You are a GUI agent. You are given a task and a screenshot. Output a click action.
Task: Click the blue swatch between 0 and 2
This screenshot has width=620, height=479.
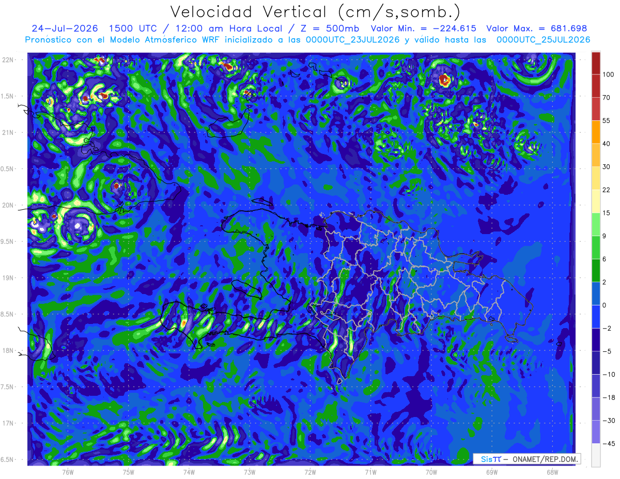click(596, 293)
